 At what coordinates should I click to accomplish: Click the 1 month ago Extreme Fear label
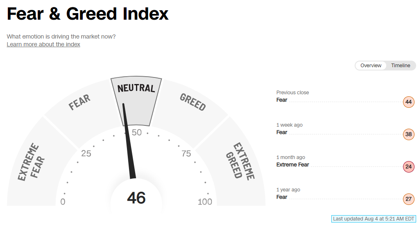pyautogui.click(x=292, y=165)
